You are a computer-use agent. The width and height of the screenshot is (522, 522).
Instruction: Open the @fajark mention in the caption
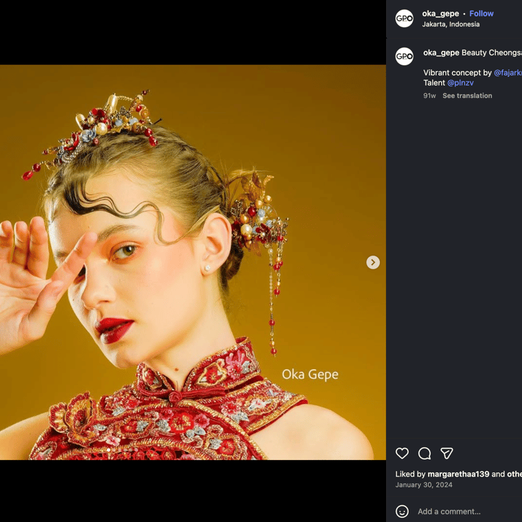[x=508, y=73]
